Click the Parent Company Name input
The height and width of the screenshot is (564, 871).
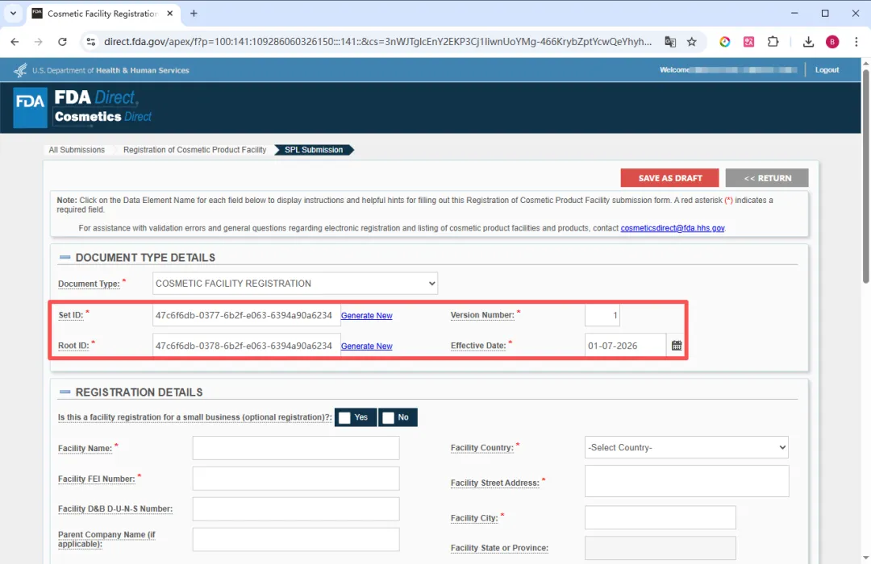(296, 540)
